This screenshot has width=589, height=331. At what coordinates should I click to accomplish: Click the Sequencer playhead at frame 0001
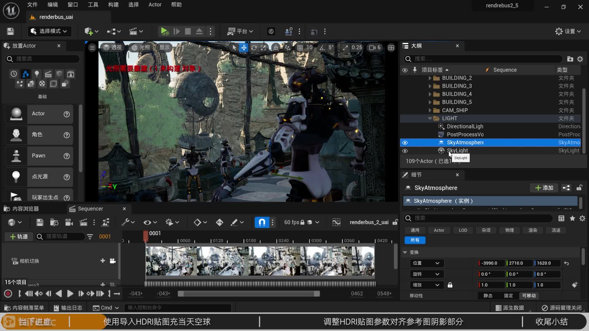[146, 236]
